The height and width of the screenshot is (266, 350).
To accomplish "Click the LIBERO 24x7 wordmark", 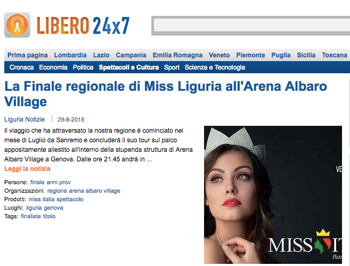I will [83, 25].
